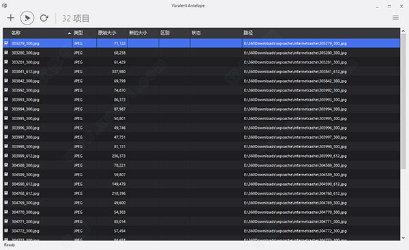Sort by the 路径 column header

click(248, 33)
